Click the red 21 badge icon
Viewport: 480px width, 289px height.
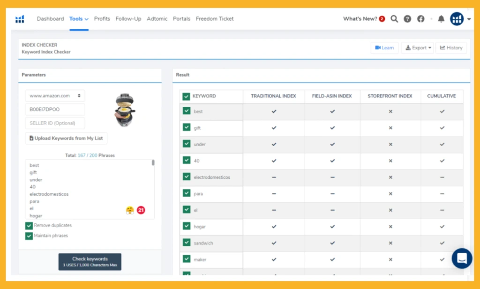pyautogui.click(x=141, y=210)
